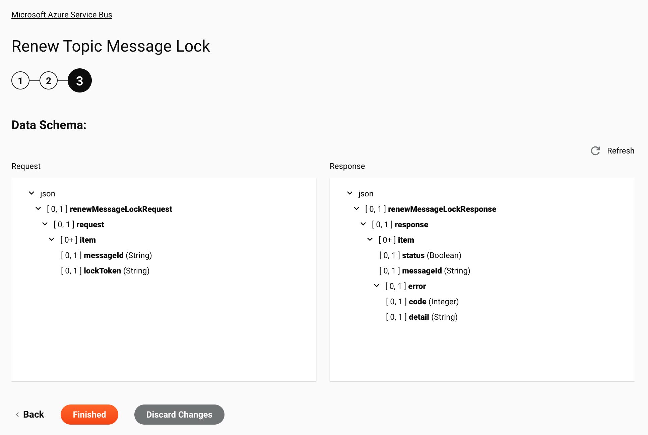Select step 3 in the wizard
Viewport: 648px width, 435px height.
(79, 80)
